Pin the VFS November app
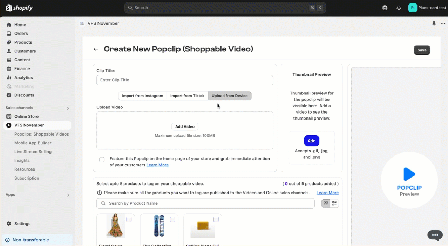 tap(434, 23)
